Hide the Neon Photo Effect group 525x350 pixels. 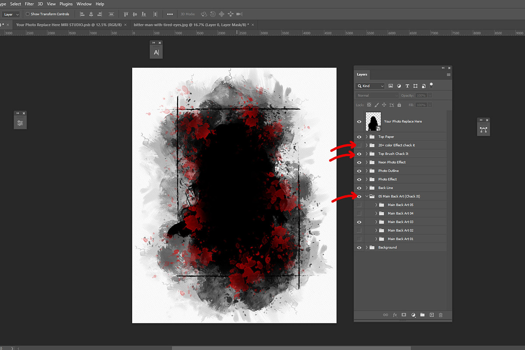(x=359, y=162)
